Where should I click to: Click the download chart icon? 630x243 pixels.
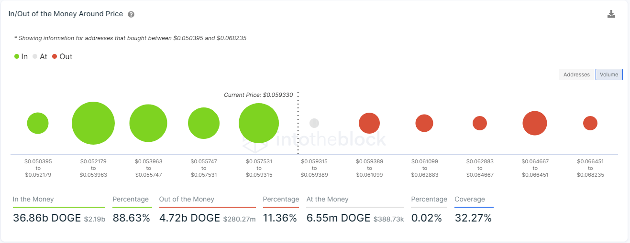(x=611, y=14)
